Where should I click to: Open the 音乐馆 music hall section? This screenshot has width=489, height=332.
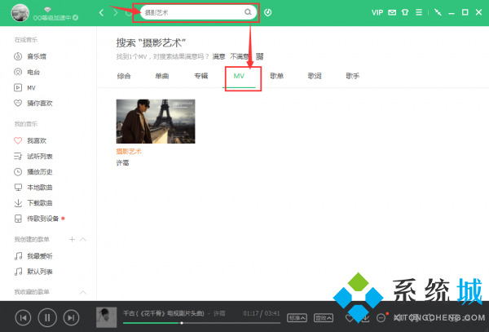pos(30,56)
